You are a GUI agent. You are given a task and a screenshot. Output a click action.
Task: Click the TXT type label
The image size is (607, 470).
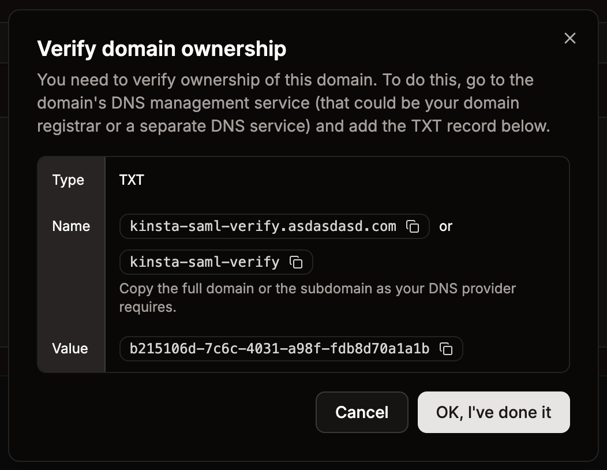point(132,180)
